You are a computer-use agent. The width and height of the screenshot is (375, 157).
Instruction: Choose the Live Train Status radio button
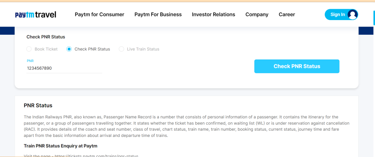[x=122, y=49]
